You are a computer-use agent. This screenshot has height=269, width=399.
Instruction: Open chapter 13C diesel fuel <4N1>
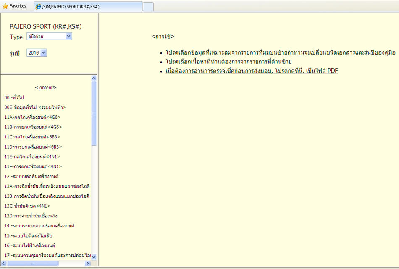pyautogui.click(x=27, y=206)
